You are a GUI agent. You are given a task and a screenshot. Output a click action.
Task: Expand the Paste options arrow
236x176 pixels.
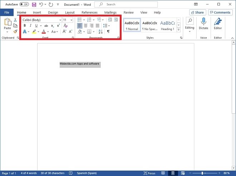[7, 32]
